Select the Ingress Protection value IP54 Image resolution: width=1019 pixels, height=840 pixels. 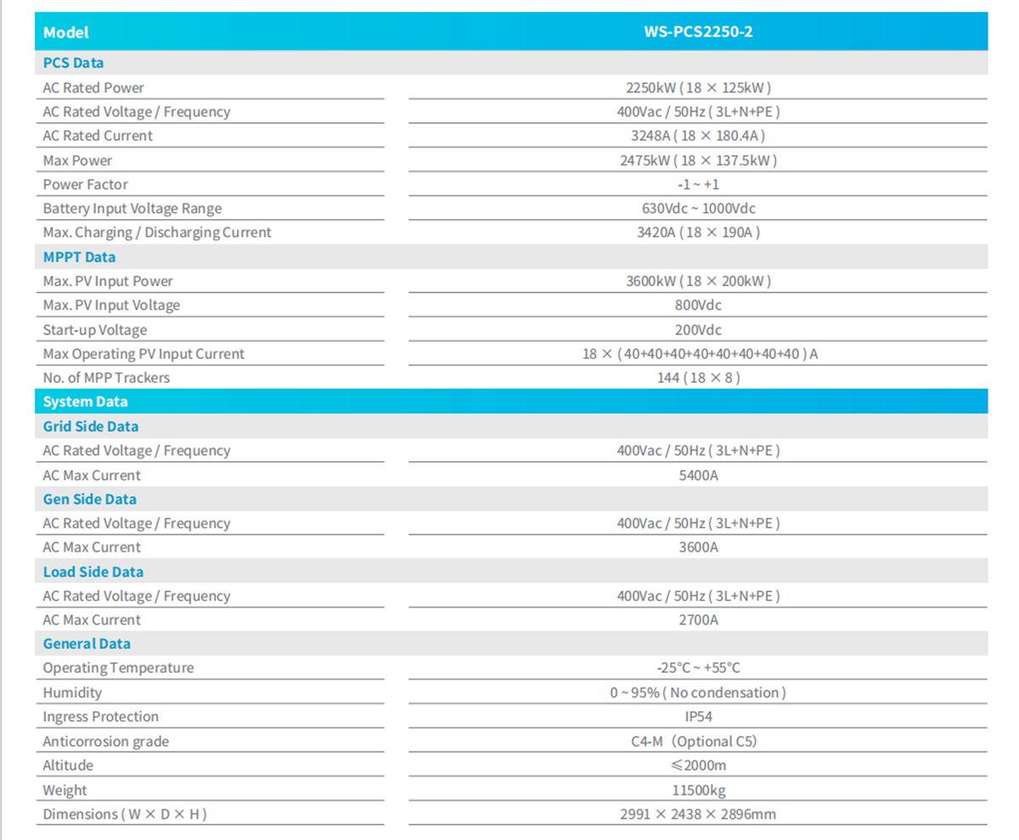tap(698, 717)
